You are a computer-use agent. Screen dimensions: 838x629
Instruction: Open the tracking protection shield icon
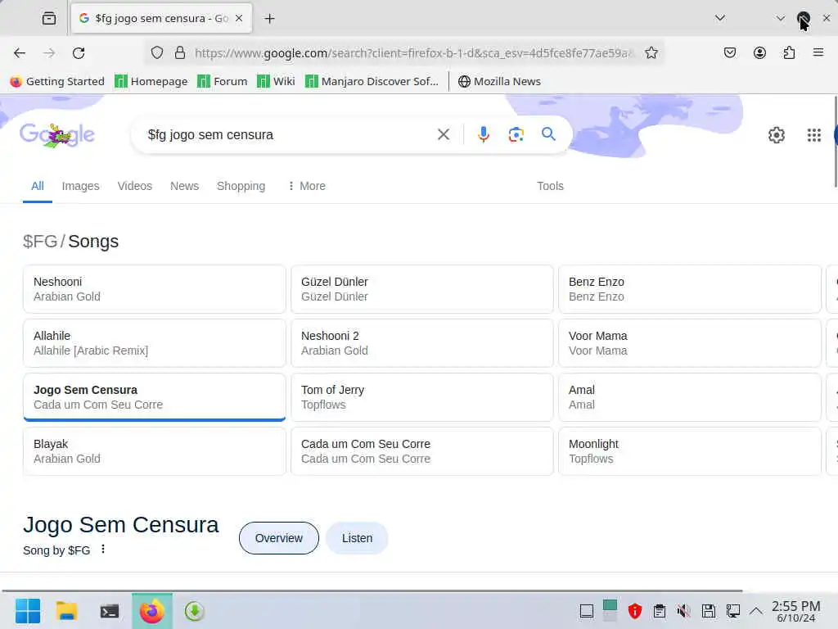tap(156, 52)
